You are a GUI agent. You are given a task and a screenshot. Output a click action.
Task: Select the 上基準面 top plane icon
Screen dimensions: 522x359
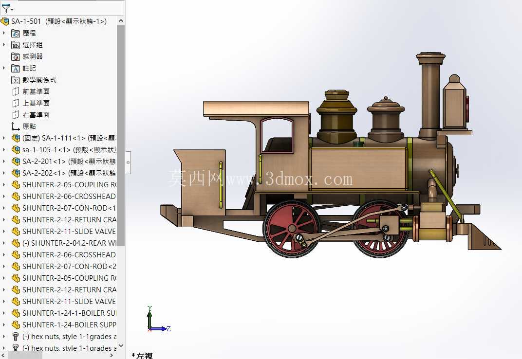pos(15,103)
